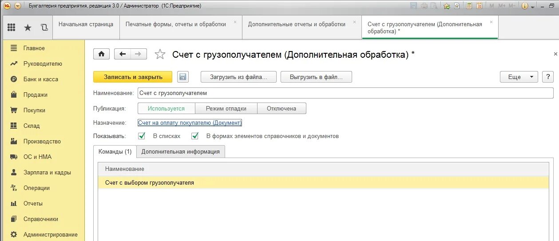Go to the ОС и НМА section
The height and width of the screenshot is (241, 559).
pos(37,157)
